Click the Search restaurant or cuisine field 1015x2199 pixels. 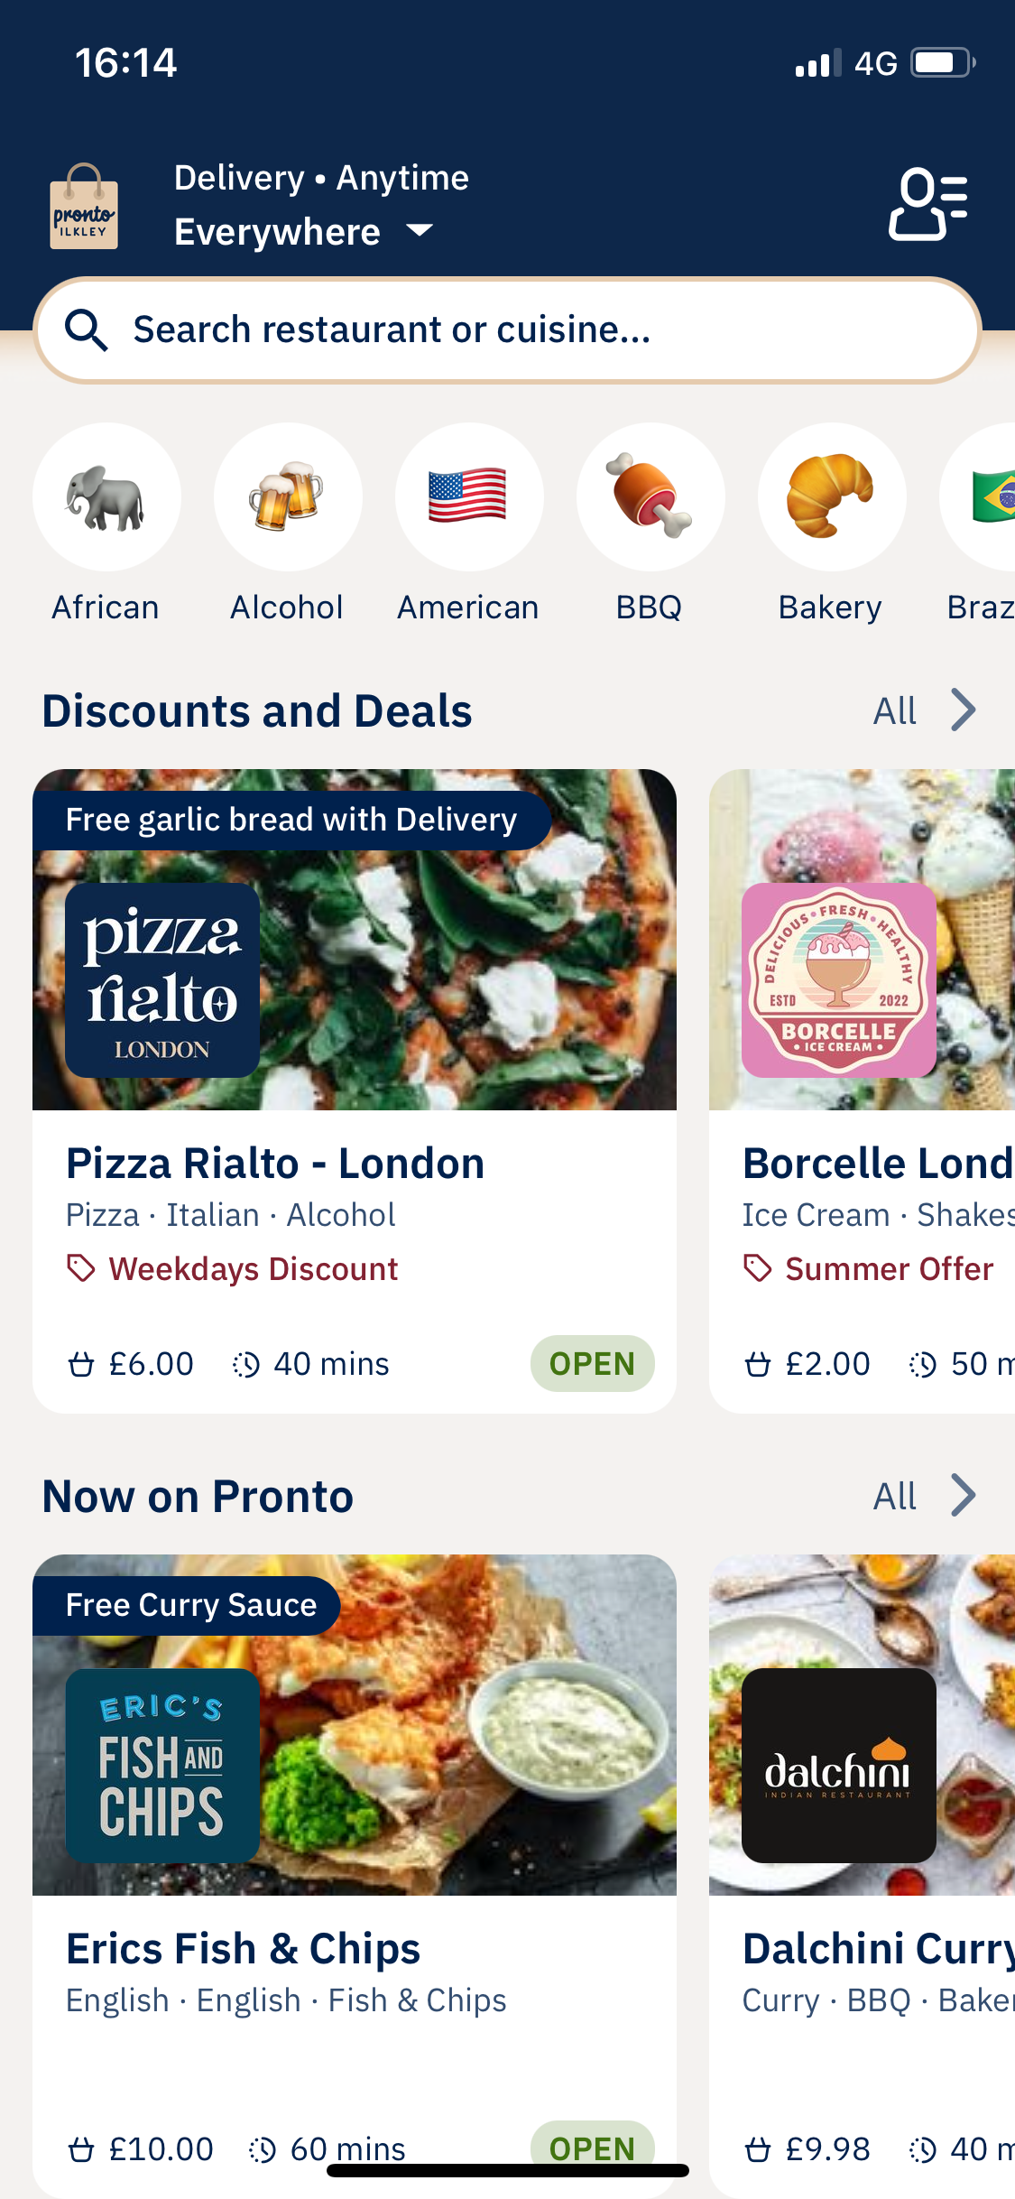(505, 330)
